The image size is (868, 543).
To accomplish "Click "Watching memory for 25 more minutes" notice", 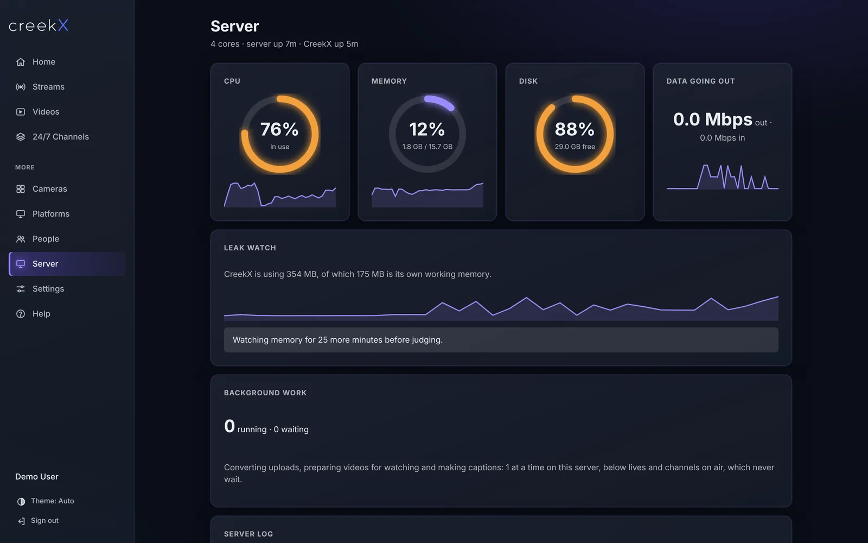I will tap(501, 340).
